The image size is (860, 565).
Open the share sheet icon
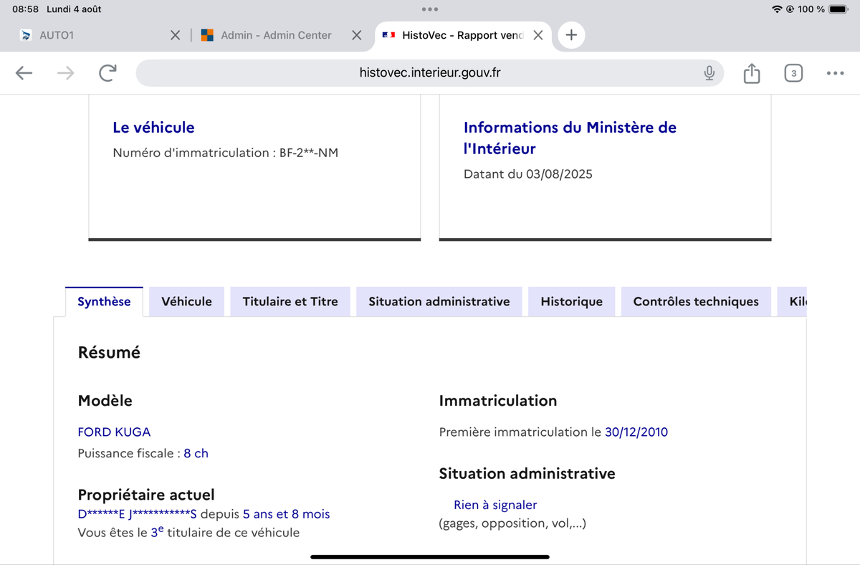(751, 72)
